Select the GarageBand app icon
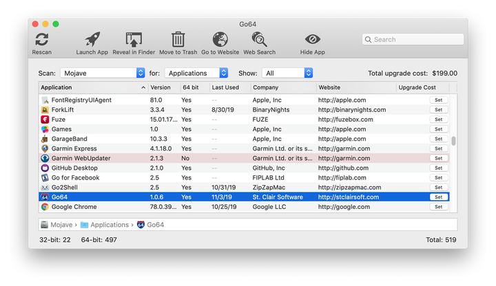 [x=45, y=139]
